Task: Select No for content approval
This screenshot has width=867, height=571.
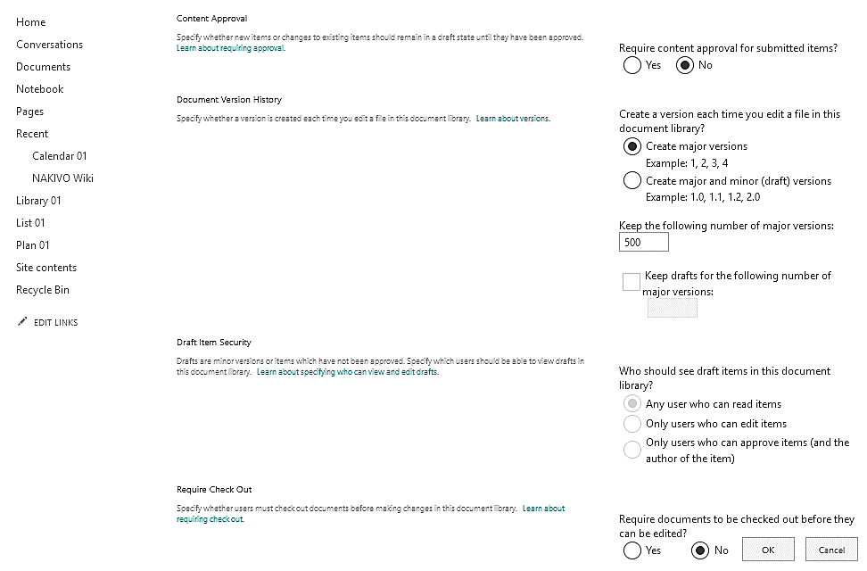Action: click(x=683, y=64)
